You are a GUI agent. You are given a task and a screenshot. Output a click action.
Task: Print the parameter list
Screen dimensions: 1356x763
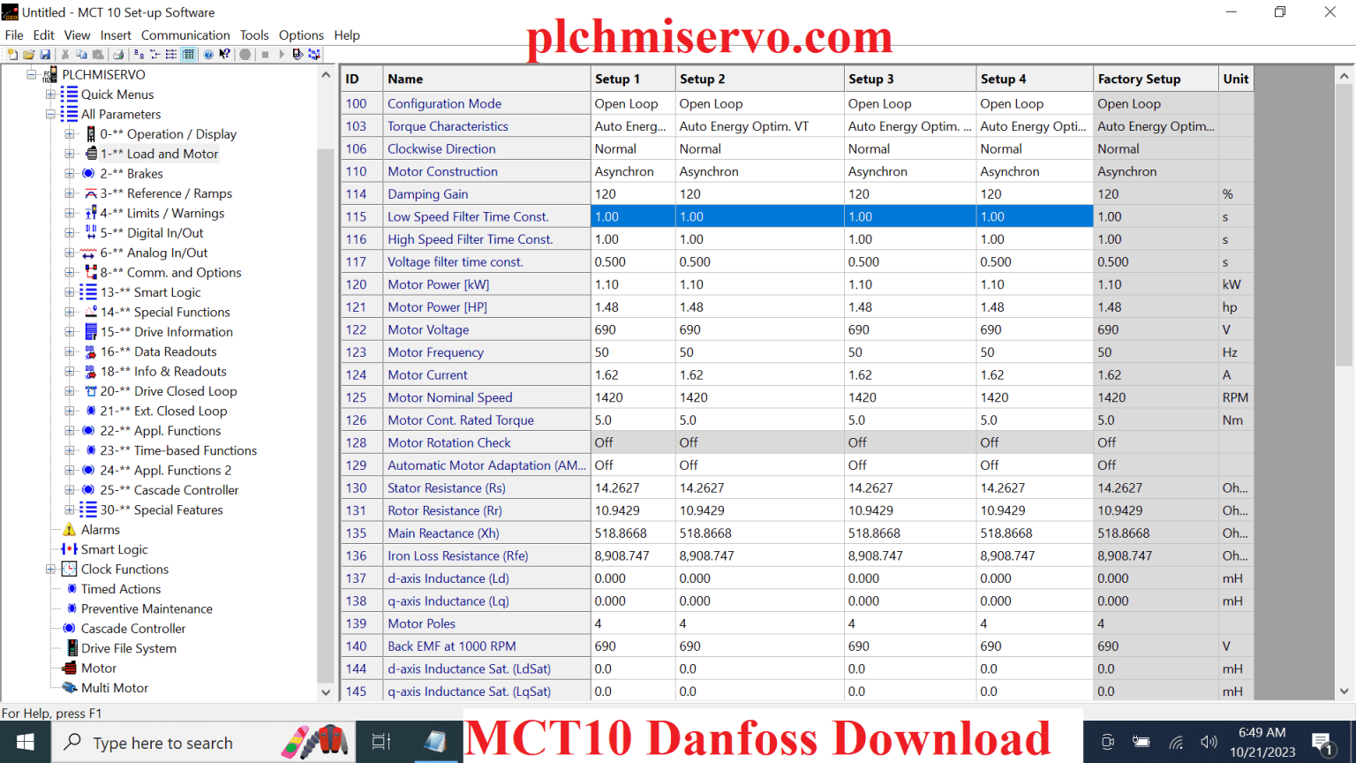[x=117, y=54]
